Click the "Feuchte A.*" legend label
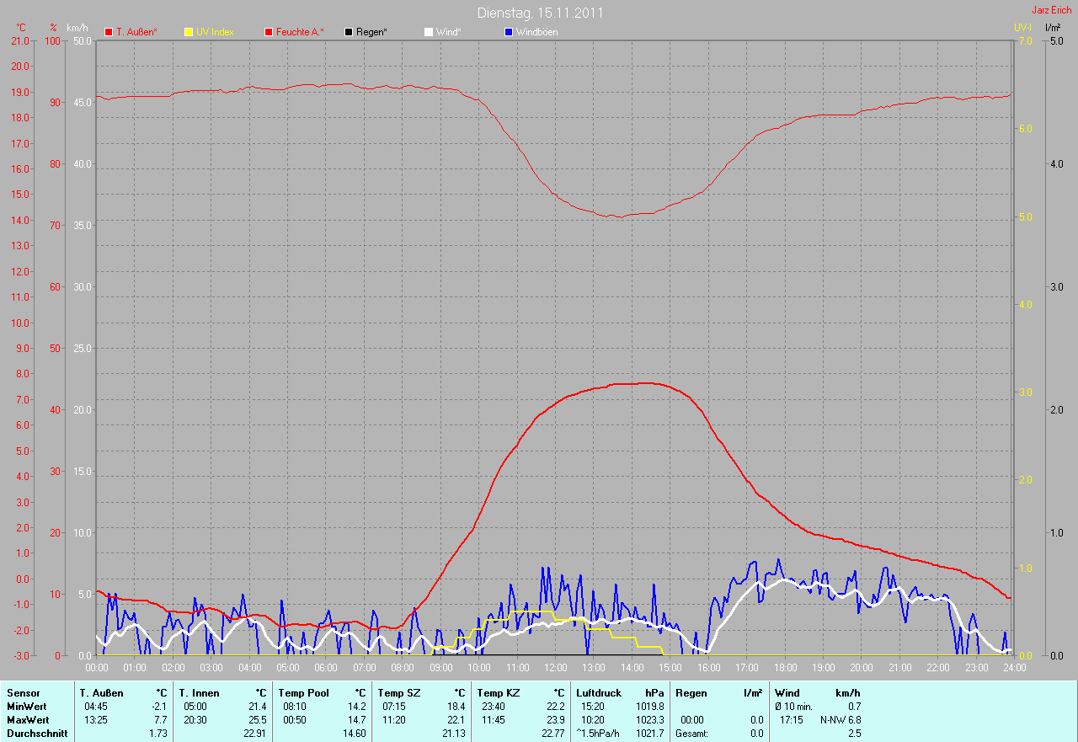Viewport: 1078px width, 742px height. pos(300,32)
